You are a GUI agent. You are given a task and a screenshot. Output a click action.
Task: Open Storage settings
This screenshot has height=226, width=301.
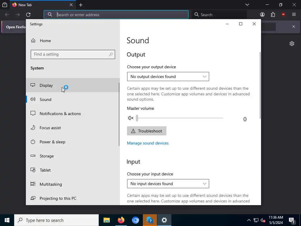[x=73, y=156]
